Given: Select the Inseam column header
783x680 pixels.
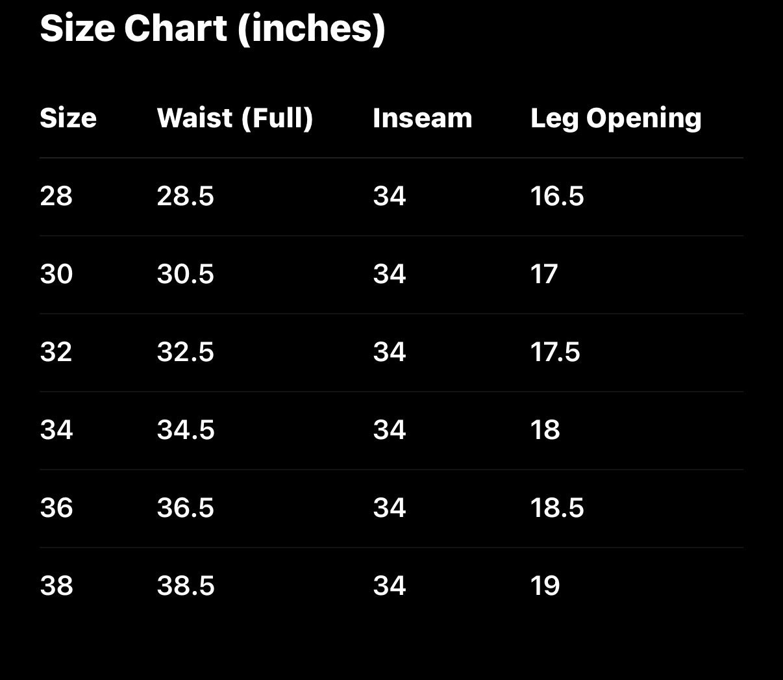Looking at the screenshot, I should point(423,118).
